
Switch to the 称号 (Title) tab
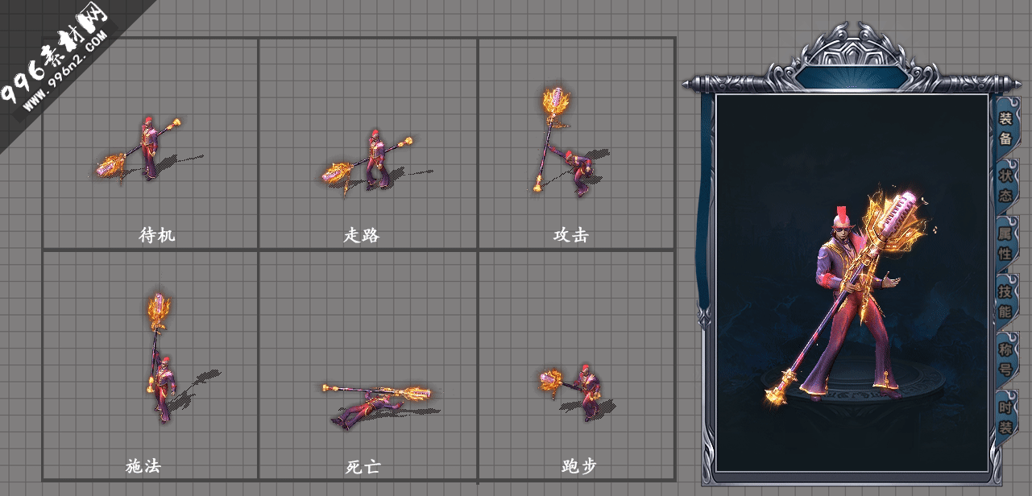point(1005,358)
